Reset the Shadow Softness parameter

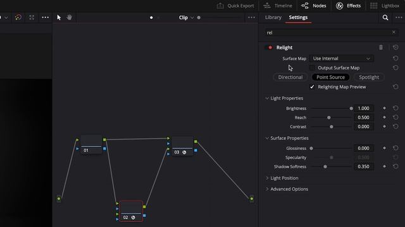[396, 166]
